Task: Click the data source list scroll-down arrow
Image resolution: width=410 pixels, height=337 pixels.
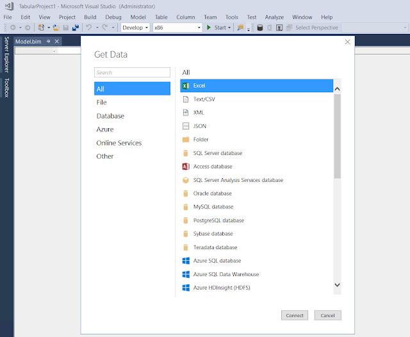Action: [x=338, y=284]
